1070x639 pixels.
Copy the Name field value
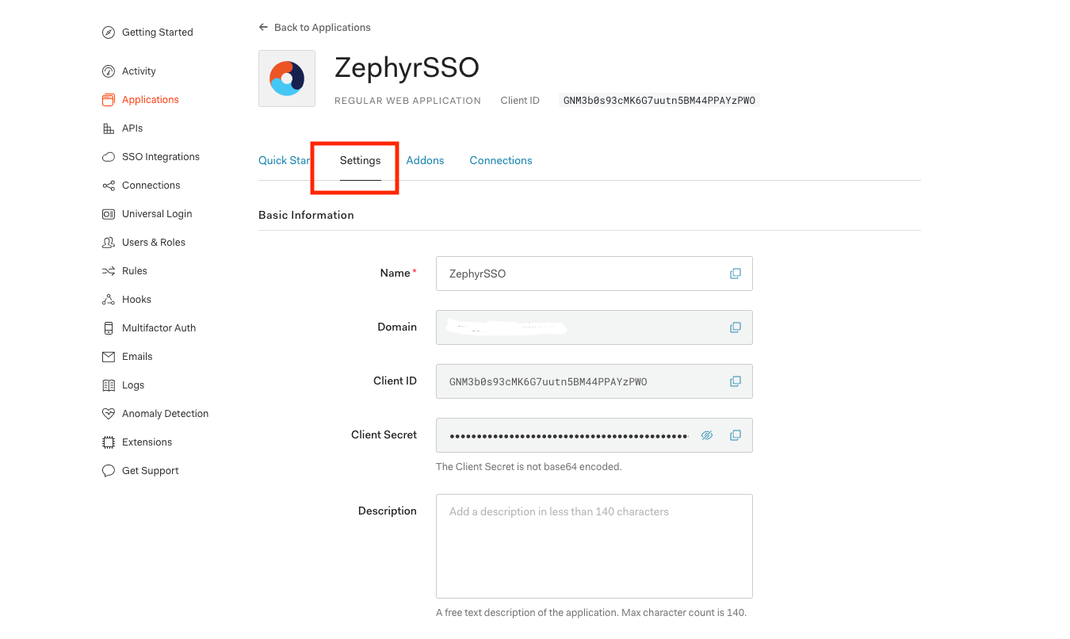(736, 274)
